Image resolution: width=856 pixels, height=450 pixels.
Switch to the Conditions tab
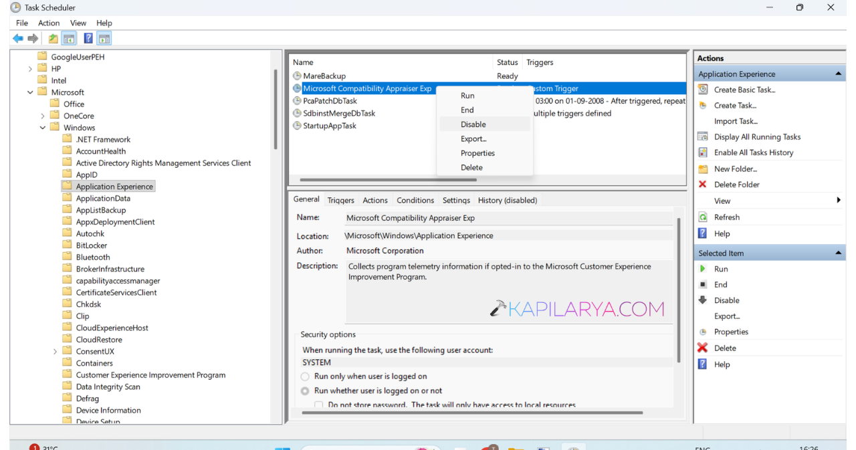415,201
